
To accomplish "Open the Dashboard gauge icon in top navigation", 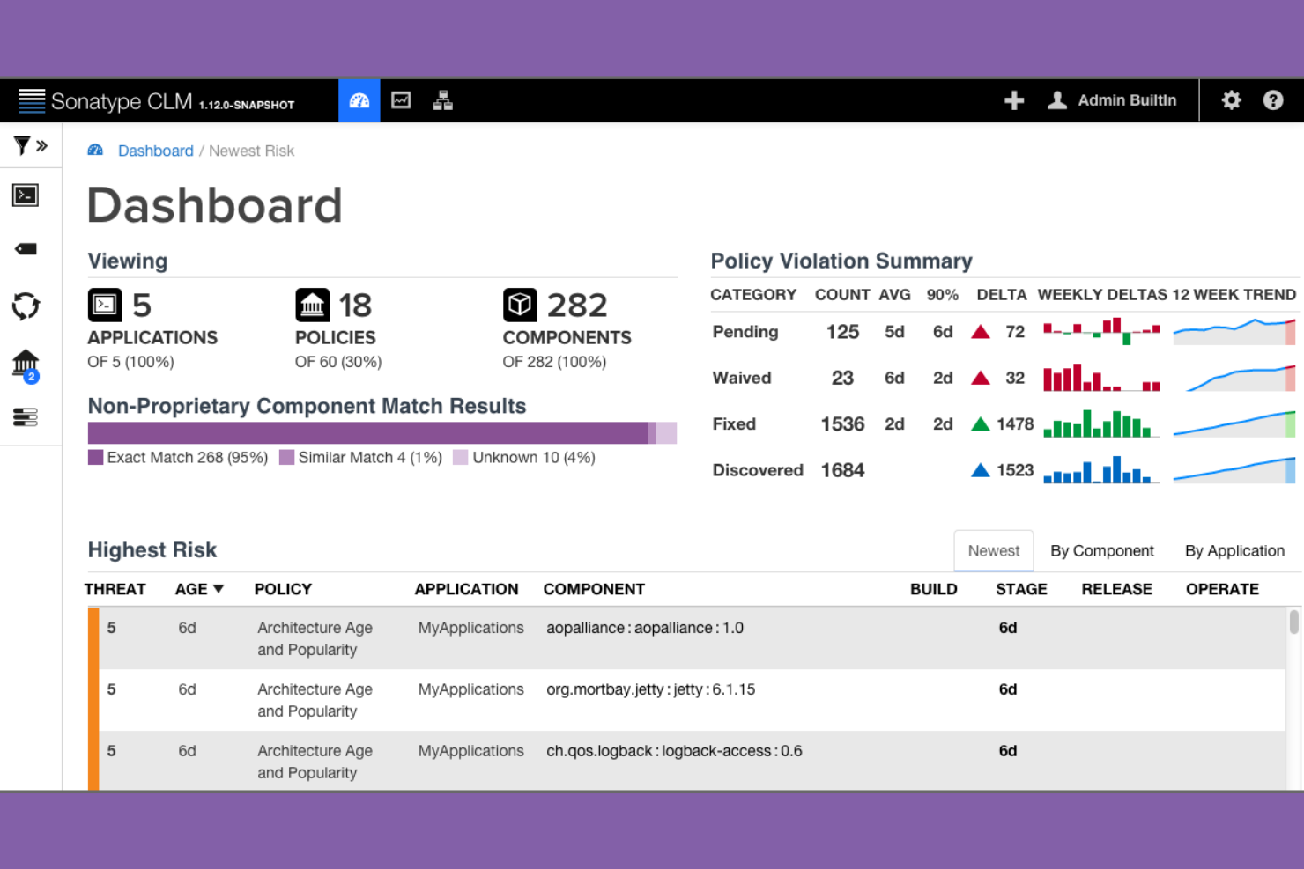I will (x=359, y=100).
